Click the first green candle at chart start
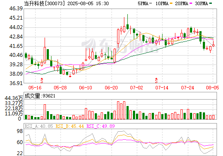This screenshot has width=223, height=156. tap(26, 56)
